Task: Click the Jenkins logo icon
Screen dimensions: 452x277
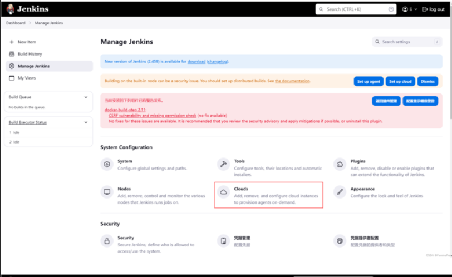Action: click(x=11, y=9)
